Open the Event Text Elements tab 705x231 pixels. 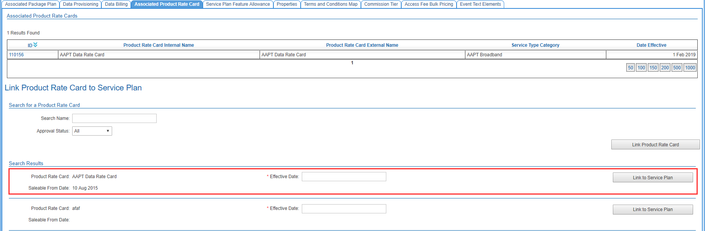tap(480, 4)
